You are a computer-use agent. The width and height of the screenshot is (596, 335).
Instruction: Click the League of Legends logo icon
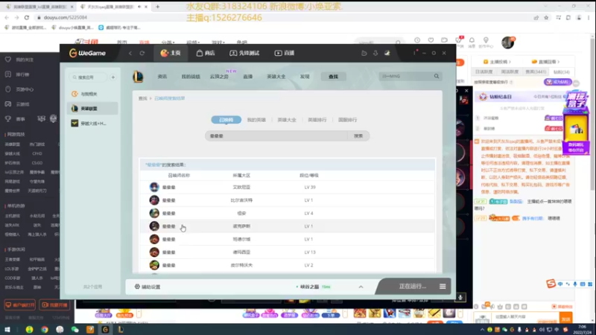(x=138, y=77)
